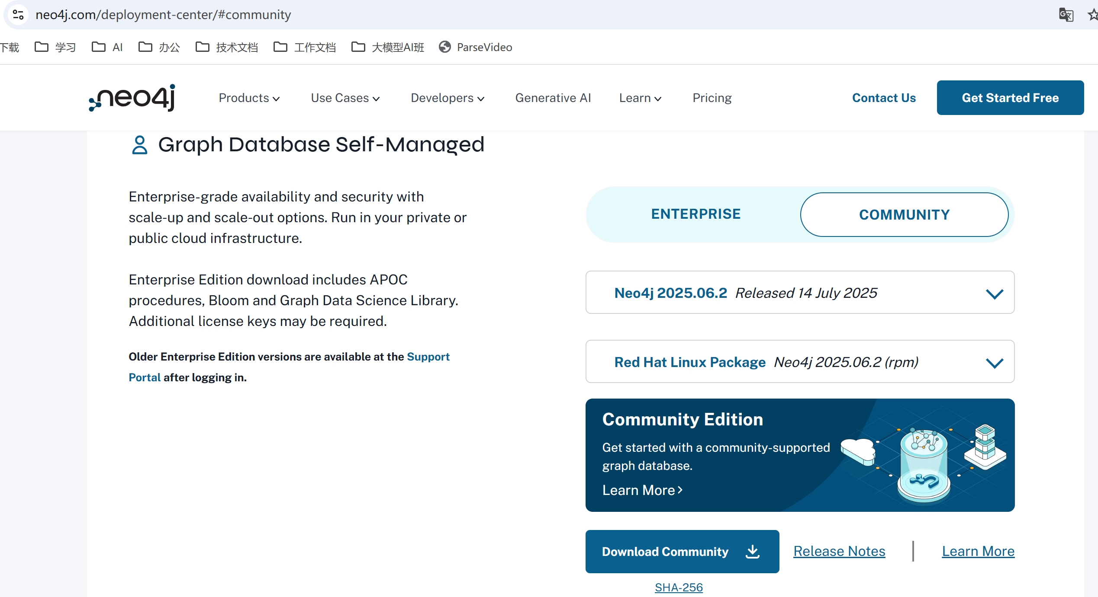Open the Release Notes link

click(x=839, y=551)
